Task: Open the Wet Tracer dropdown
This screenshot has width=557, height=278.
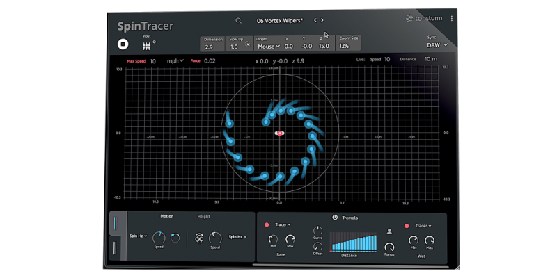Action: [x=423, y=226]
